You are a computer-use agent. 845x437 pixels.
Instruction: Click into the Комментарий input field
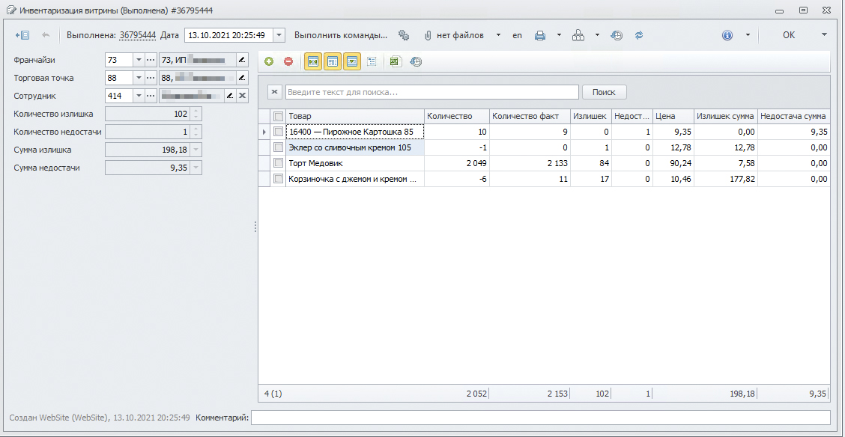[x=540, y=418]
